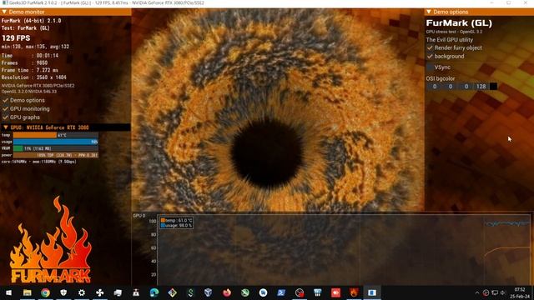The image size is (534, 300).
Task: Open the Edge browser taskbar icon
Action: click(x=154, y=292)
